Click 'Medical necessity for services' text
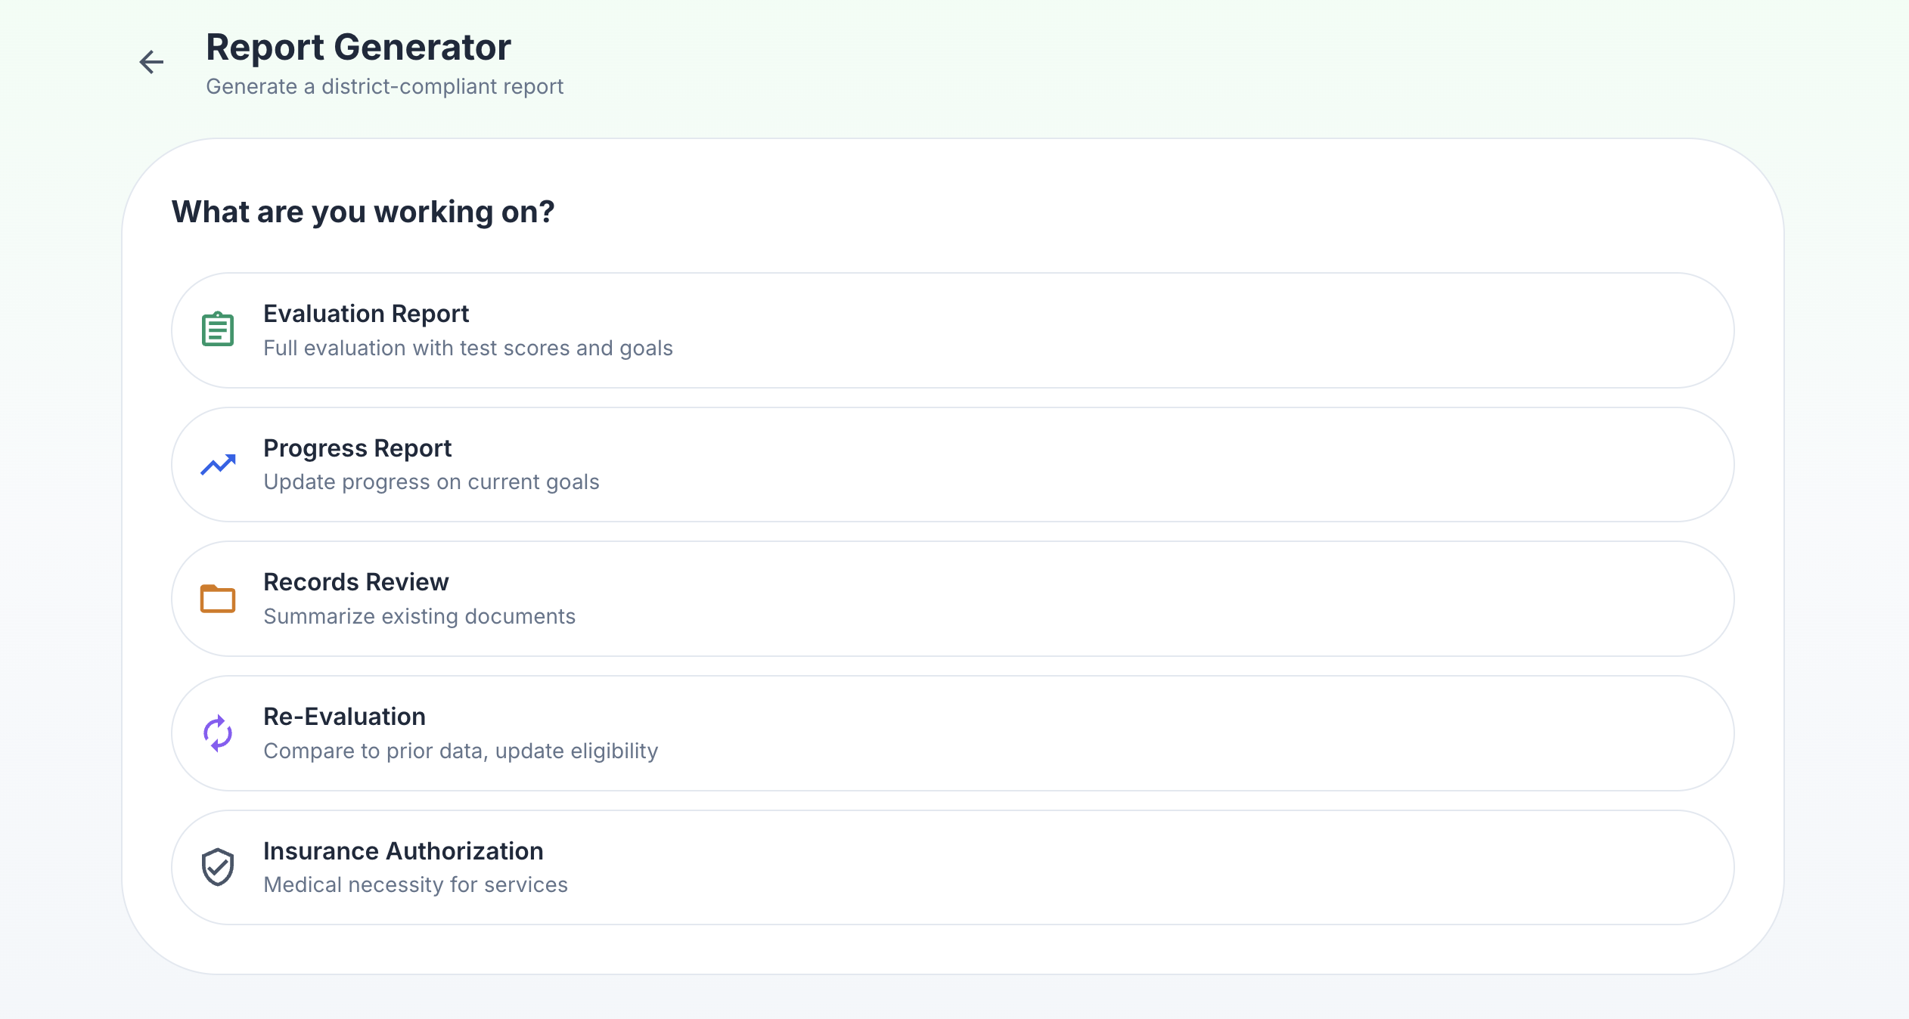Image resolution: width=1909 pixels, height=1019 pixels. [415, 885]
